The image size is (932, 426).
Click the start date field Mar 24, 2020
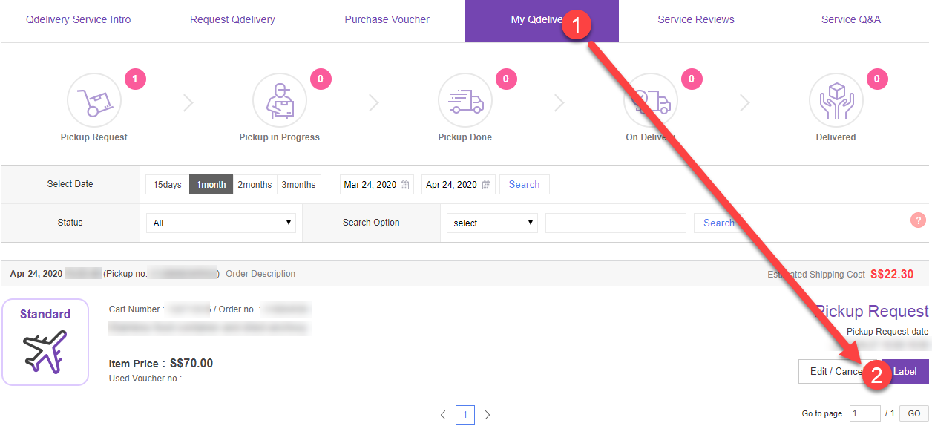tap(376, 185)
